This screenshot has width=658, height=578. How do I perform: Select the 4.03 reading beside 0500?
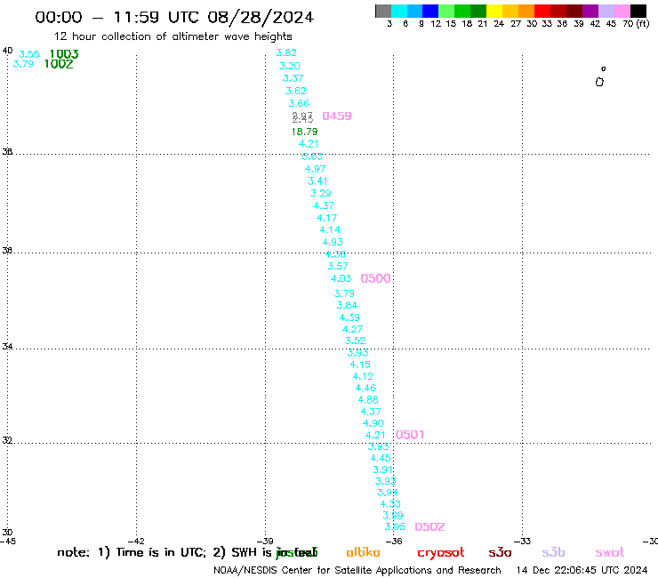click(x=341, y=278)
